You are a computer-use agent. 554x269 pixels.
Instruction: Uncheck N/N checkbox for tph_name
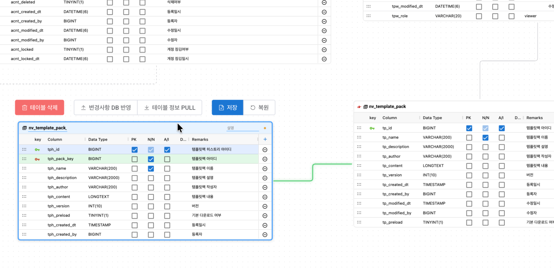[151, 169]
